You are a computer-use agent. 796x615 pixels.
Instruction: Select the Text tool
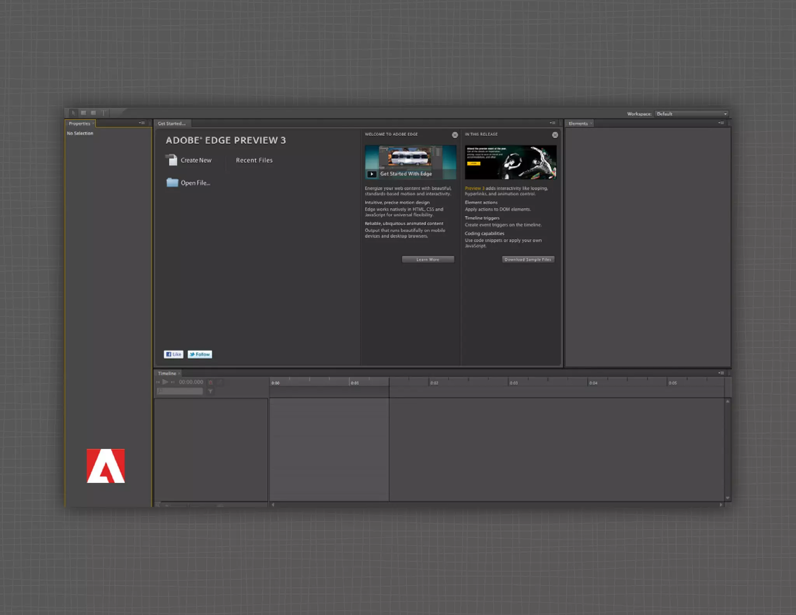(103, 113)
